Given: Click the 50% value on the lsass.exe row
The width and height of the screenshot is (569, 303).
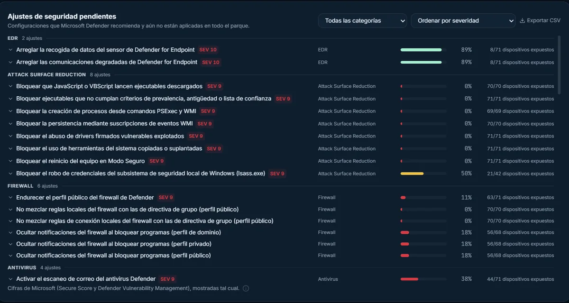Looking at the screenshot, I should coord(466,174).
